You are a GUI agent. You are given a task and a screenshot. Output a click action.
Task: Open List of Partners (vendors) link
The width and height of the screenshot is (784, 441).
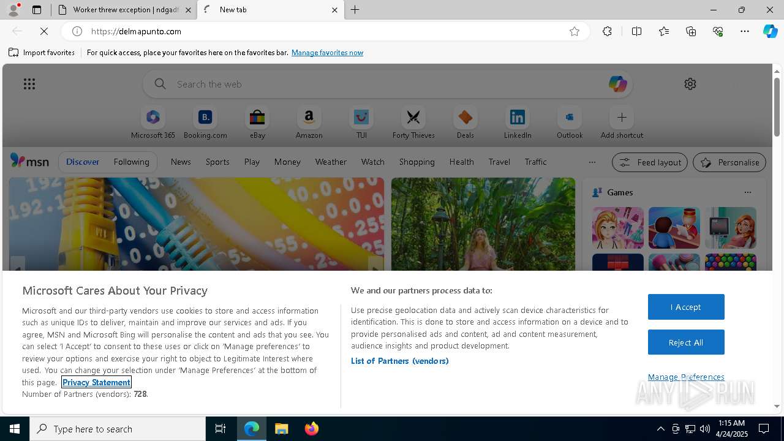tap(399, 361)
